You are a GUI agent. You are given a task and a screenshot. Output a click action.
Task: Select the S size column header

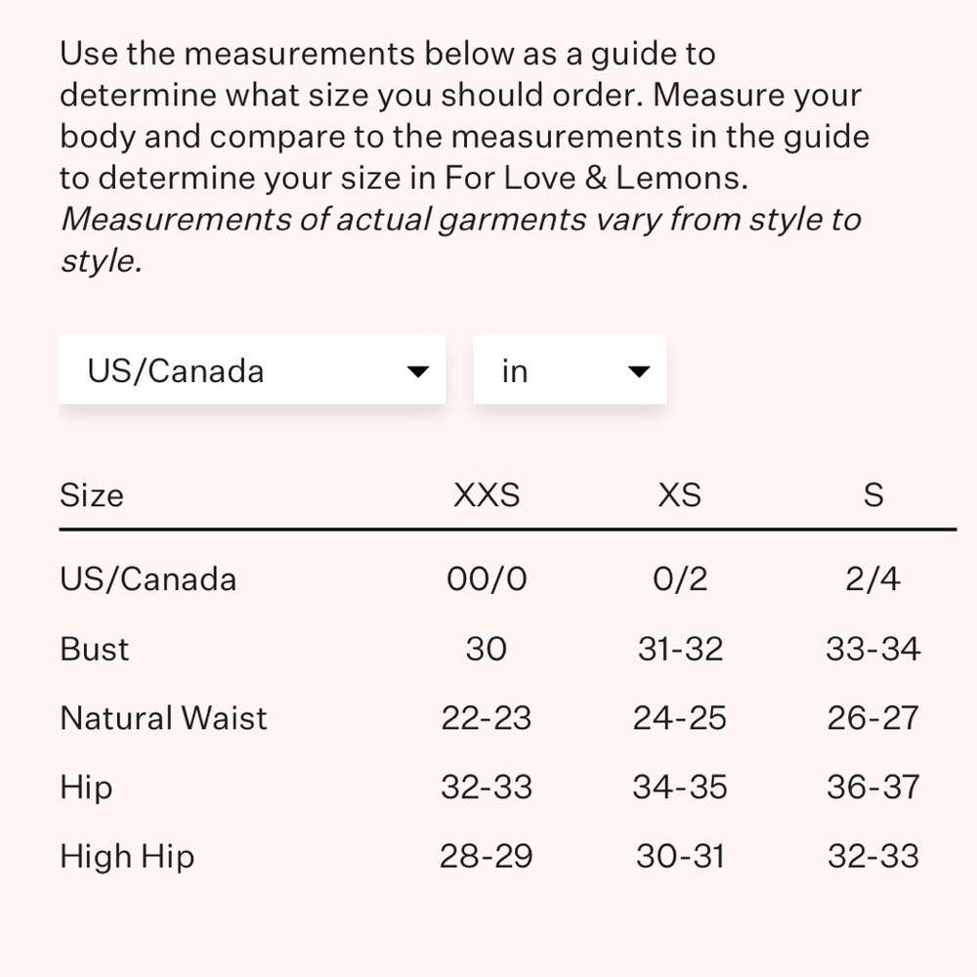(872, 495)
